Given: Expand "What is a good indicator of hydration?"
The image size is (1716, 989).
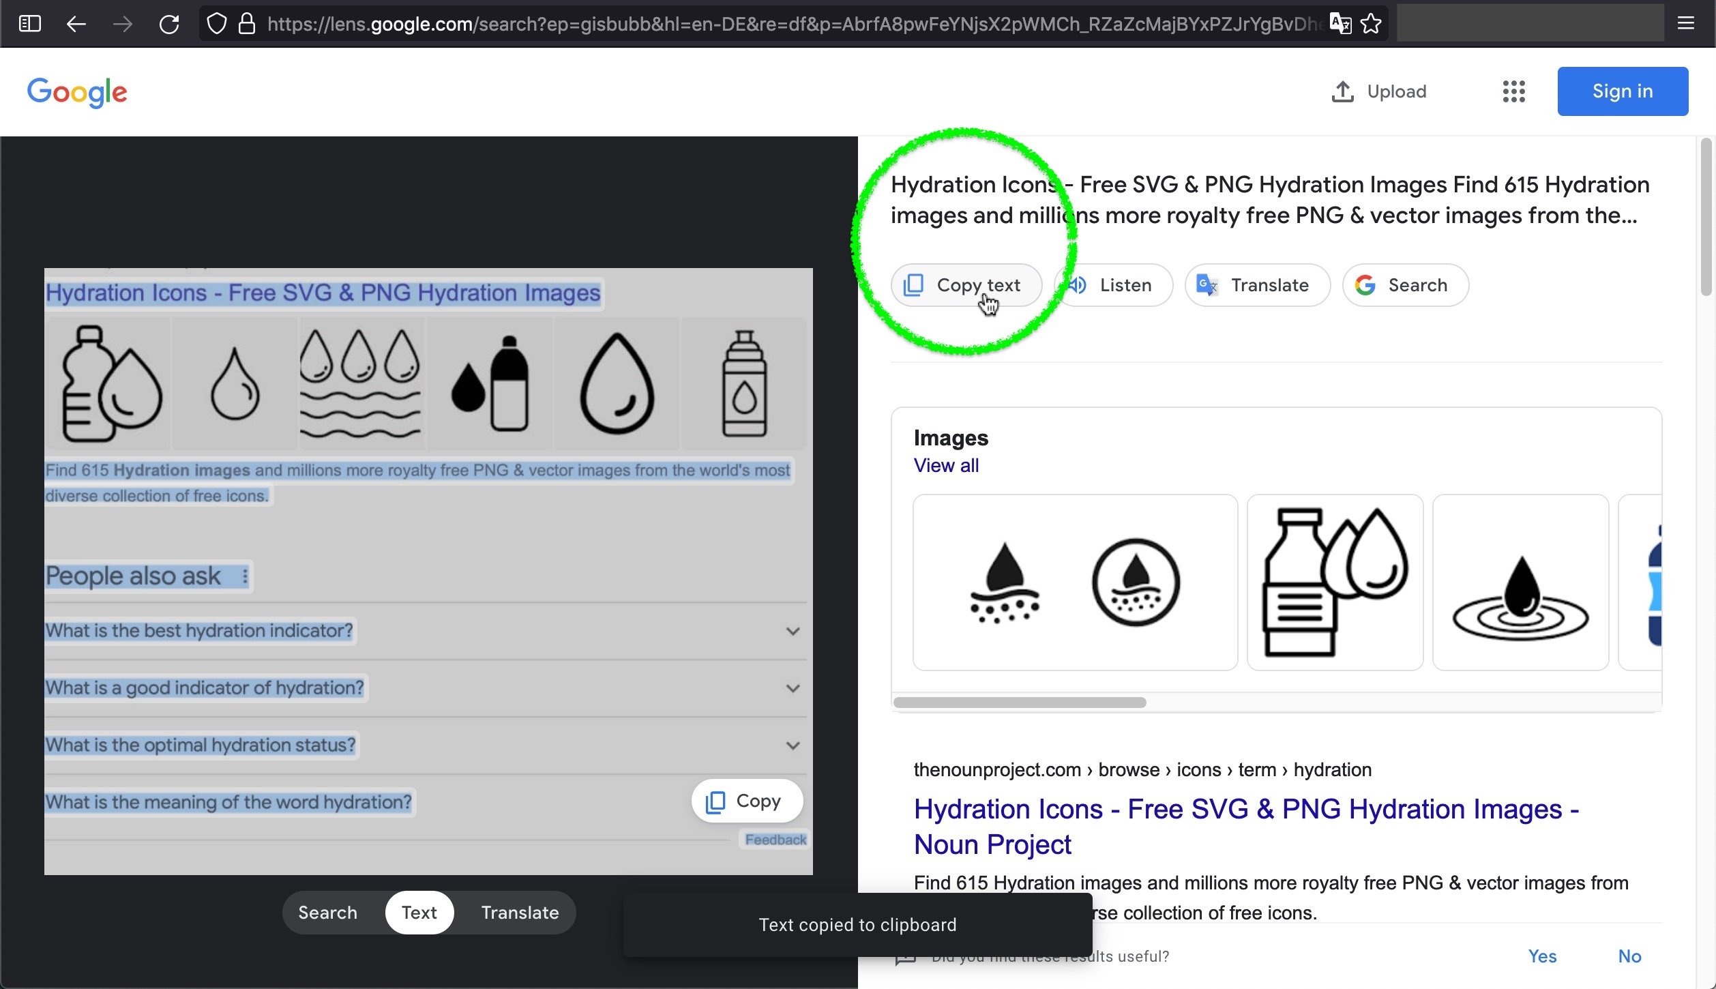Looking at the screenshot, I should 793,688.
